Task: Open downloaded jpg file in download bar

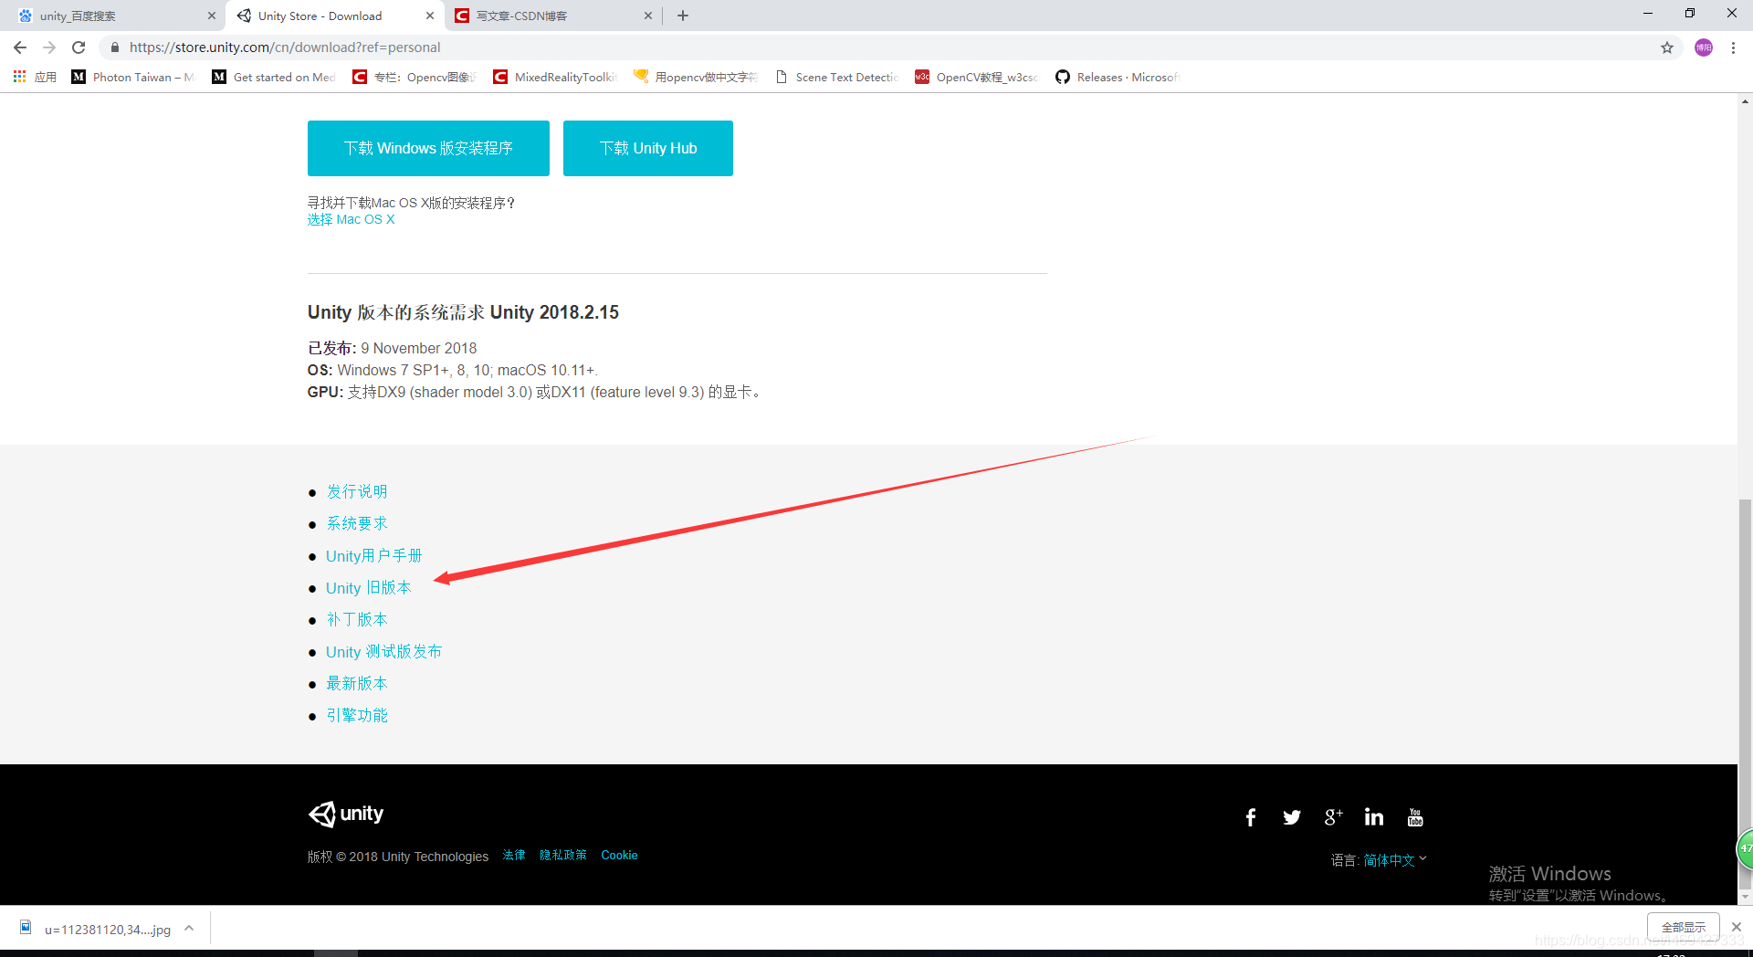Action: [96, 929]
